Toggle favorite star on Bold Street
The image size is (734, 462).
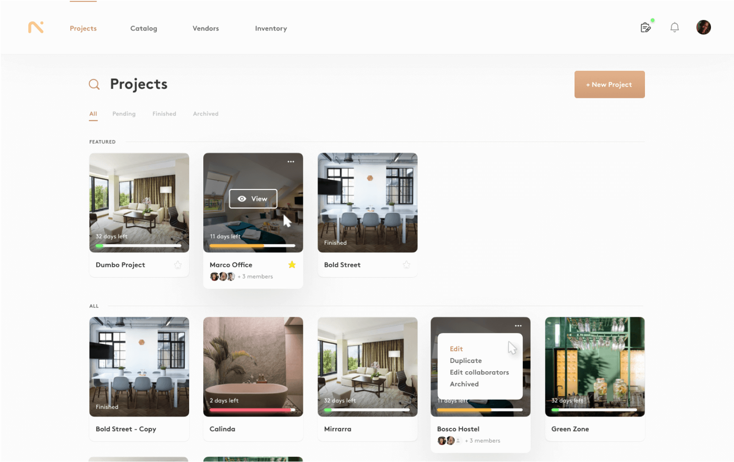406,265
